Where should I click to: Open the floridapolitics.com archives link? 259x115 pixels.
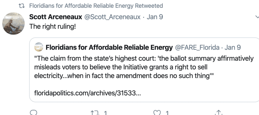click(88, 93)
